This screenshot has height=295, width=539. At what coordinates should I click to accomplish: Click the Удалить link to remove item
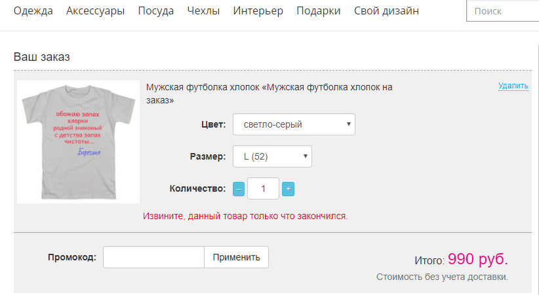point(513,86)
